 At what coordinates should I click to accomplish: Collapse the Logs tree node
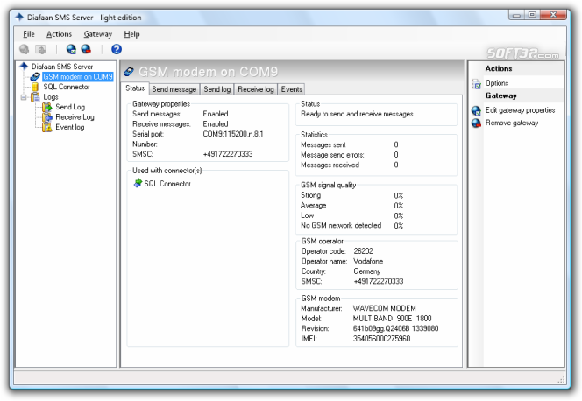(24, 97)
